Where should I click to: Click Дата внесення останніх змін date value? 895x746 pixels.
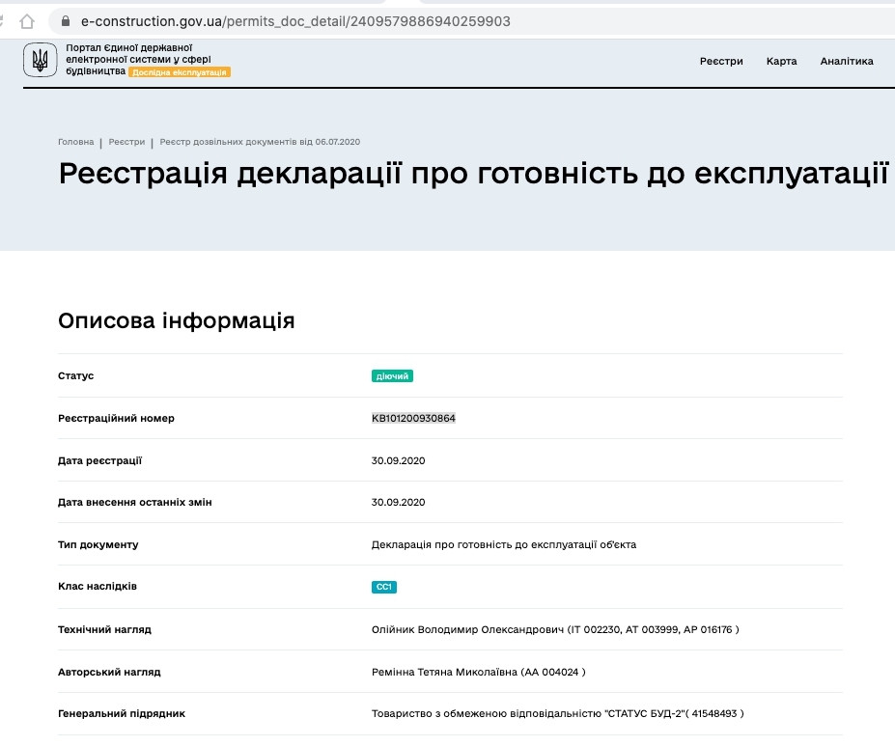pyautogui.click(x=399, y=503)
